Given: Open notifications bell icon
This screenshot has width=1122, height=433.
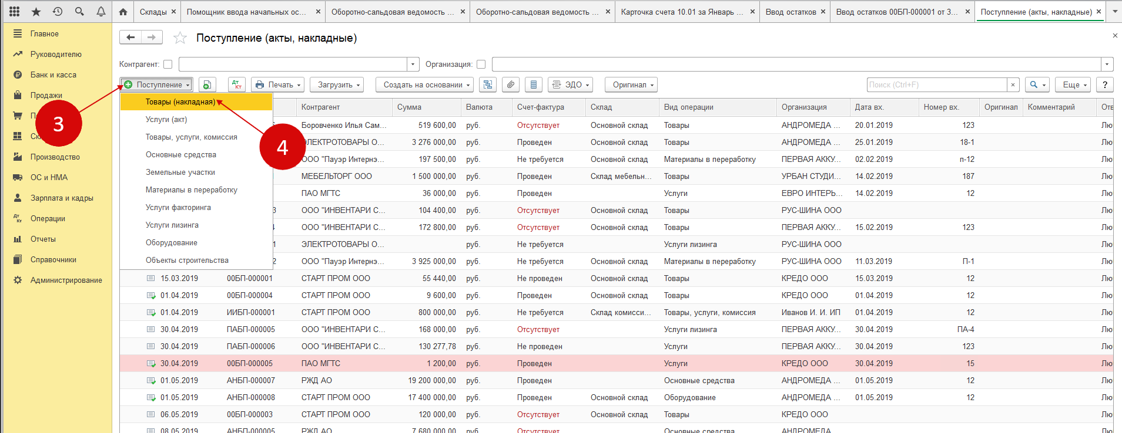Looking at the screenshot, I should [101, 11].
